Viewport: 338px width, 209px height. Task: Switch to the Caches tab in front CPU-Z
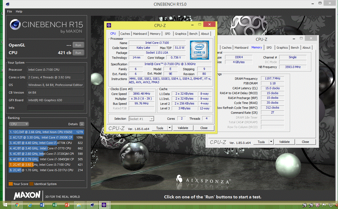(125, 34)
